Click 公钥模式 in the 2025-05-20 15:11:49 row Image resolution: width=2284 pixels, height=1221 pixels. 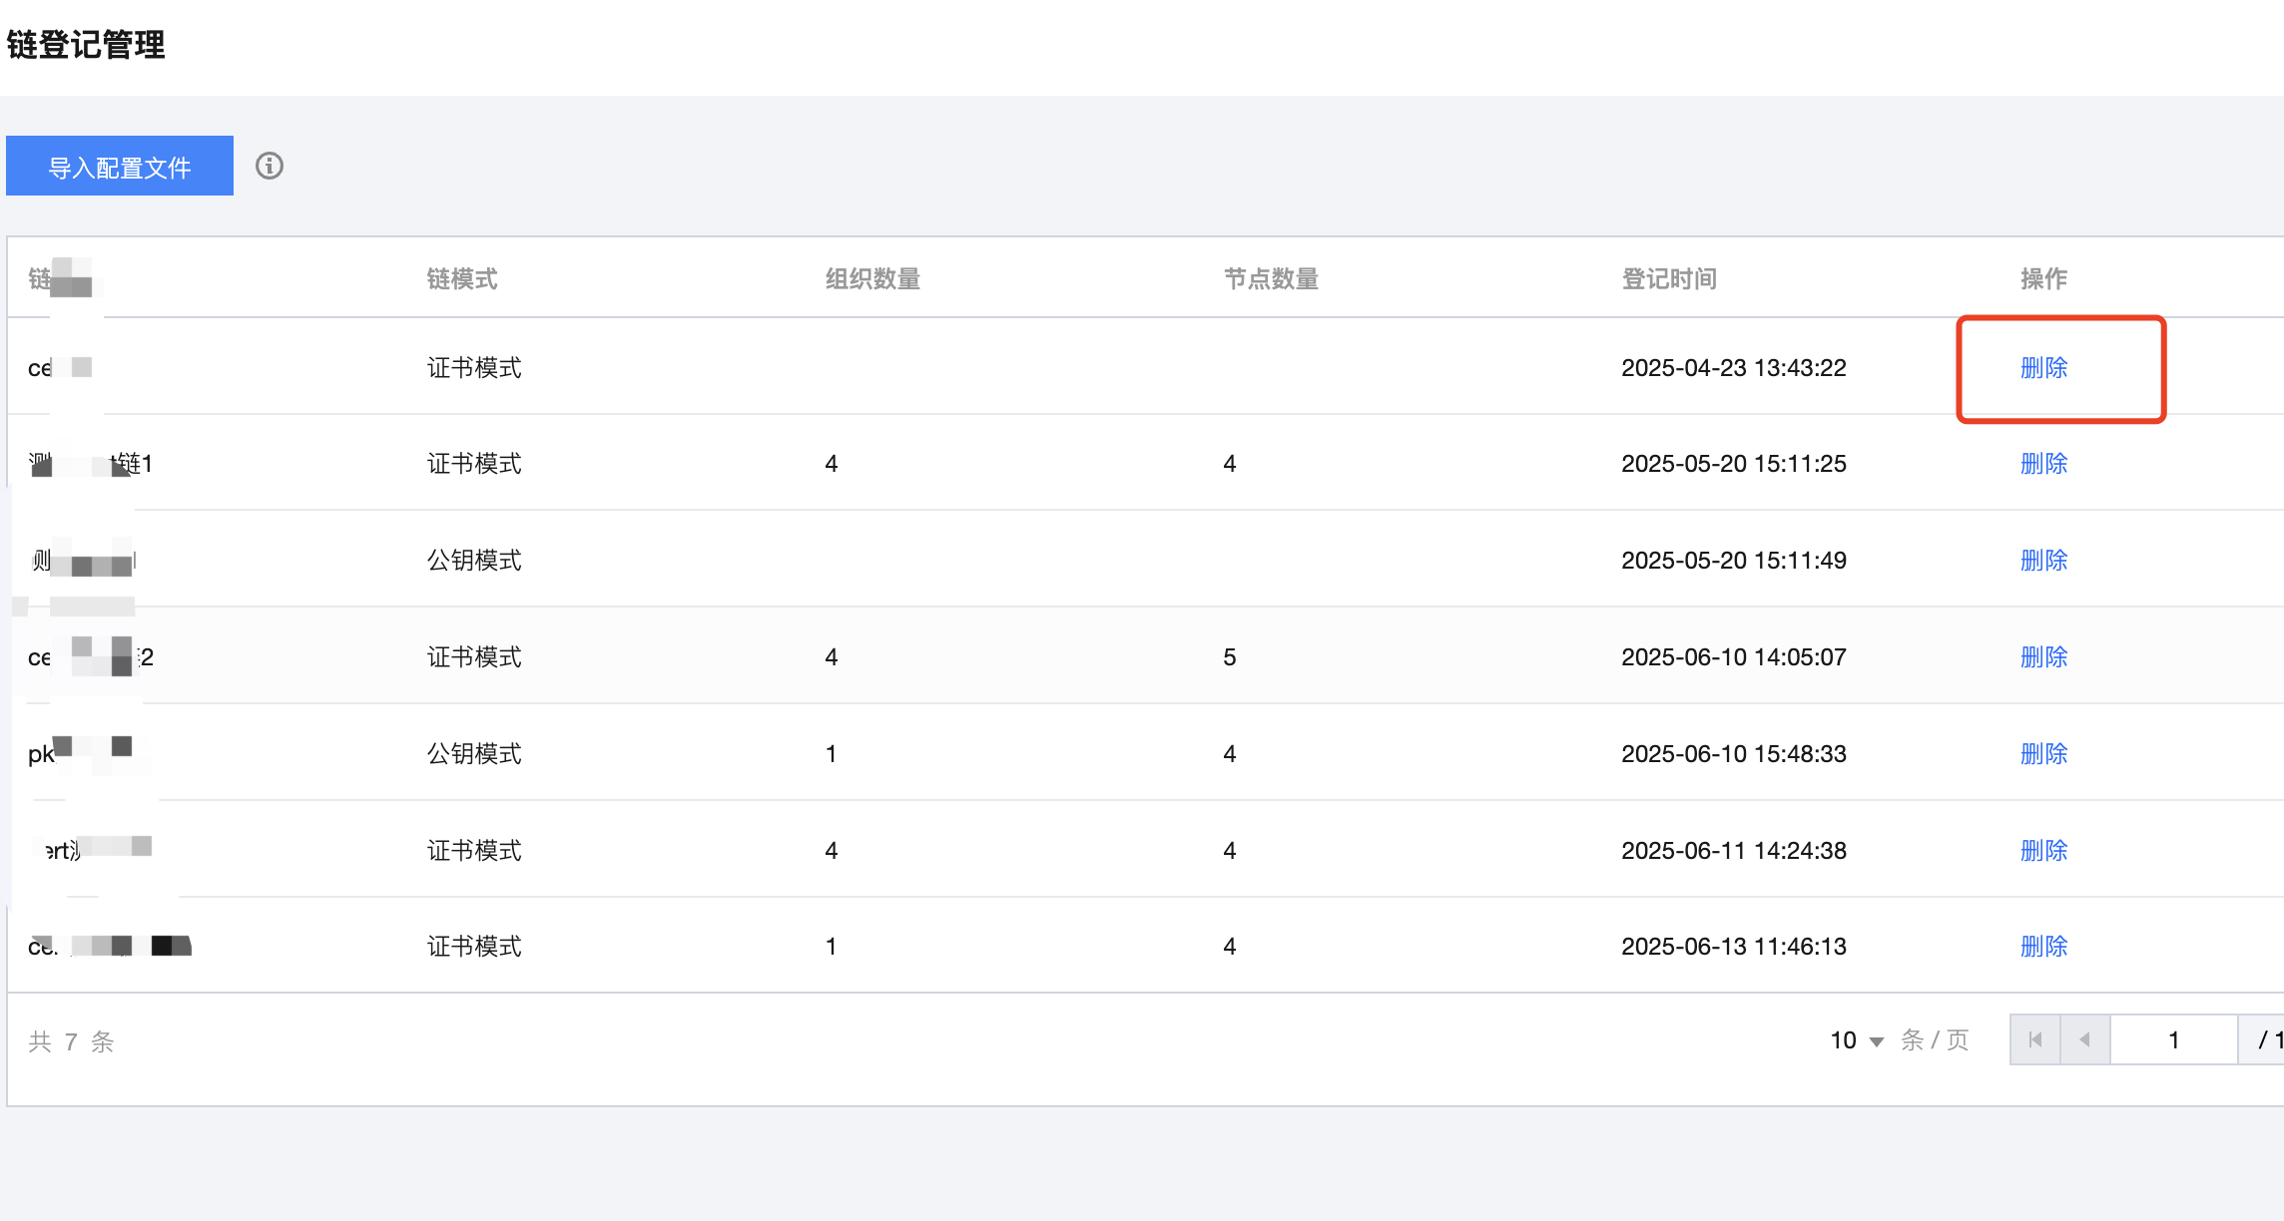coord(474,561)
